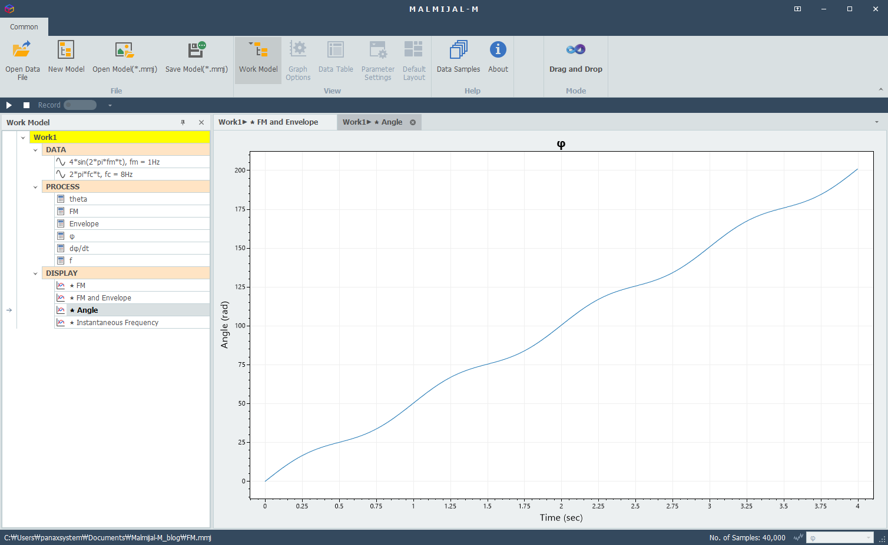Open the document tab list dropdown
Image resolution: width=888 pixels, height=545 pixels.
coord(876,122)
